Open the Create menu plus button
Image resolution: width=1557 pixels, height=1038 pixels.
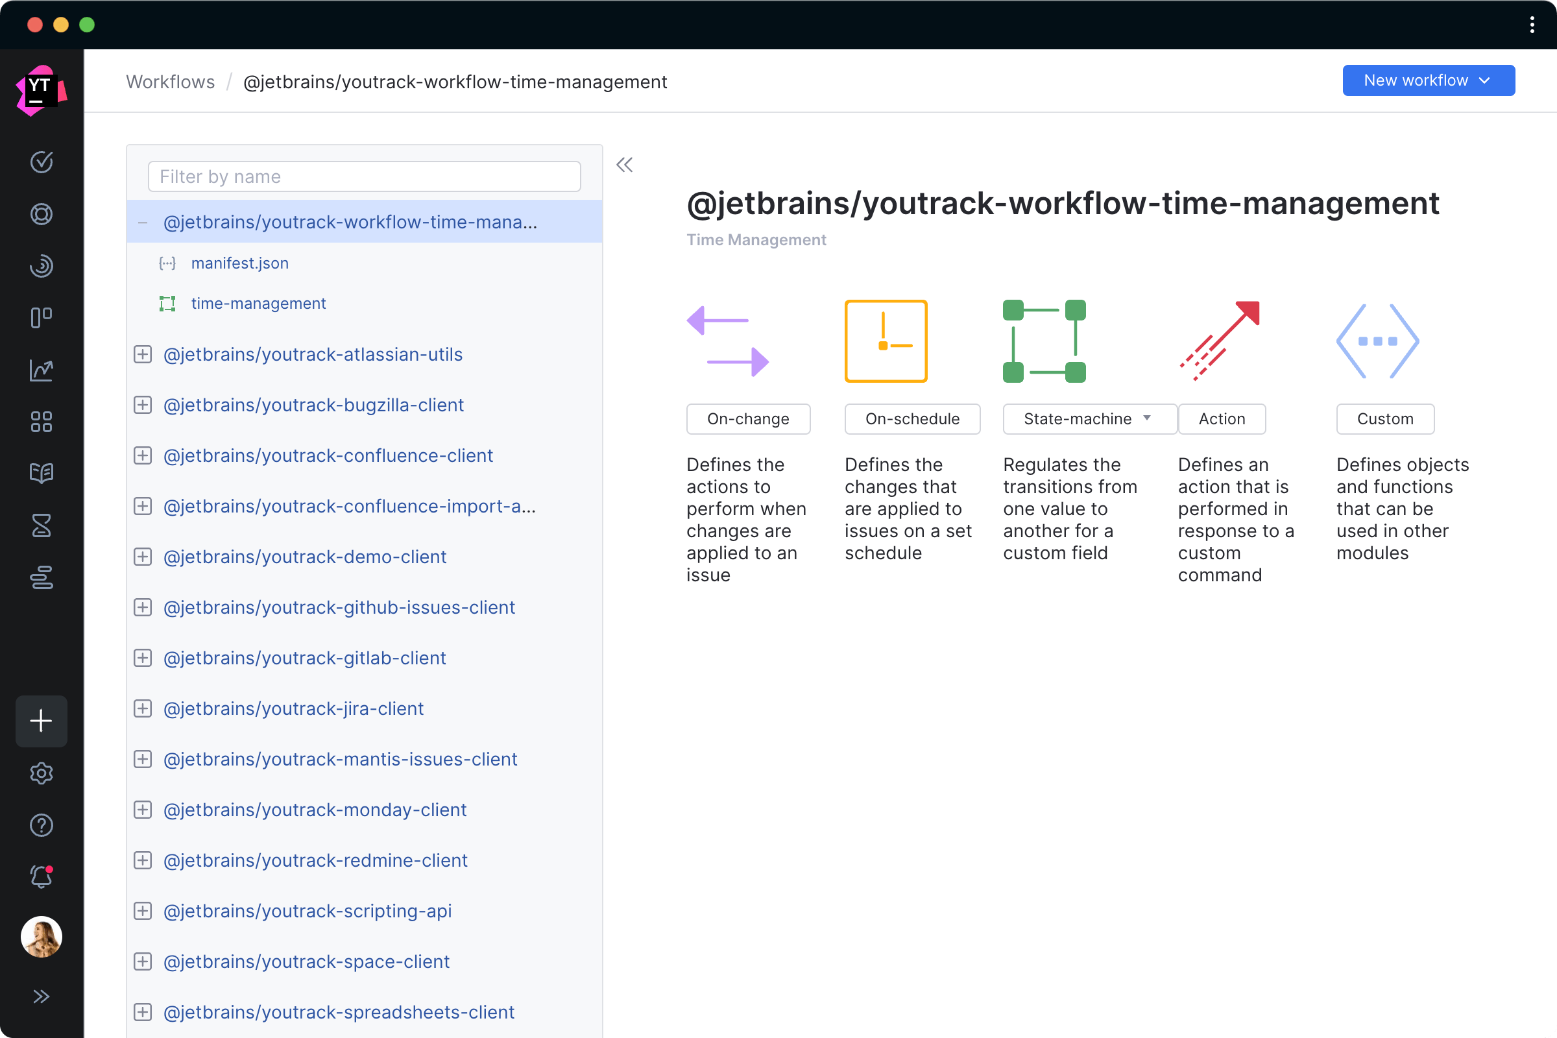click(41, 721)
